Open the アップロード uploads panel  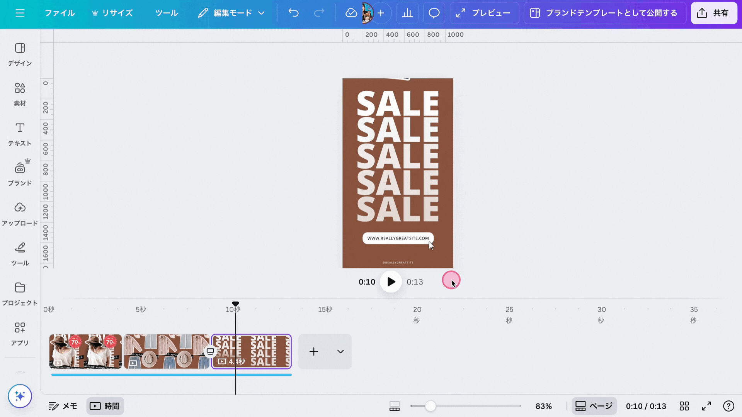(x=20, y=214)
